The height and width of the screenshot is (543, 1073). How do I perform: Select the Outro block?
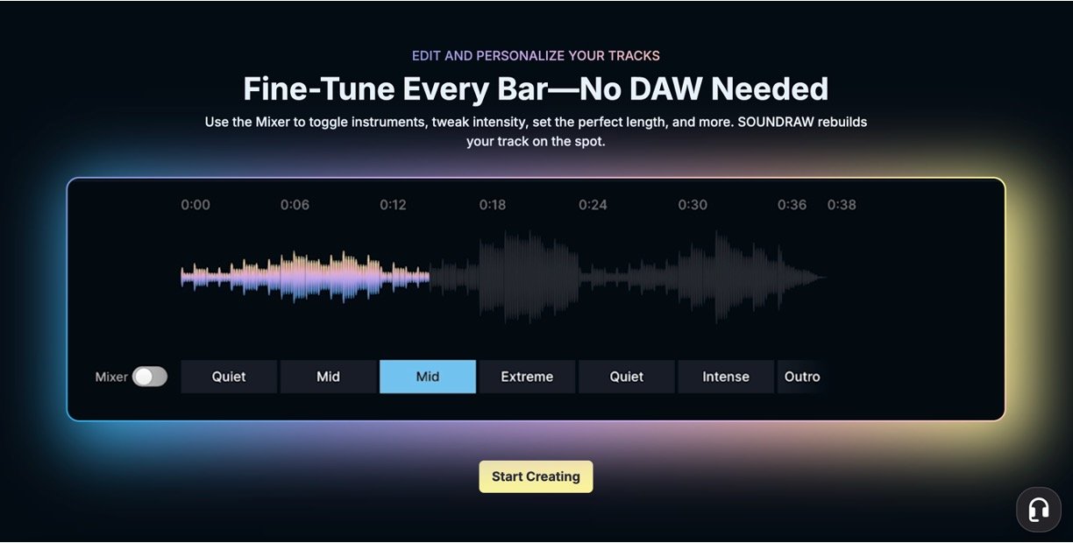(x=801, y=377)
